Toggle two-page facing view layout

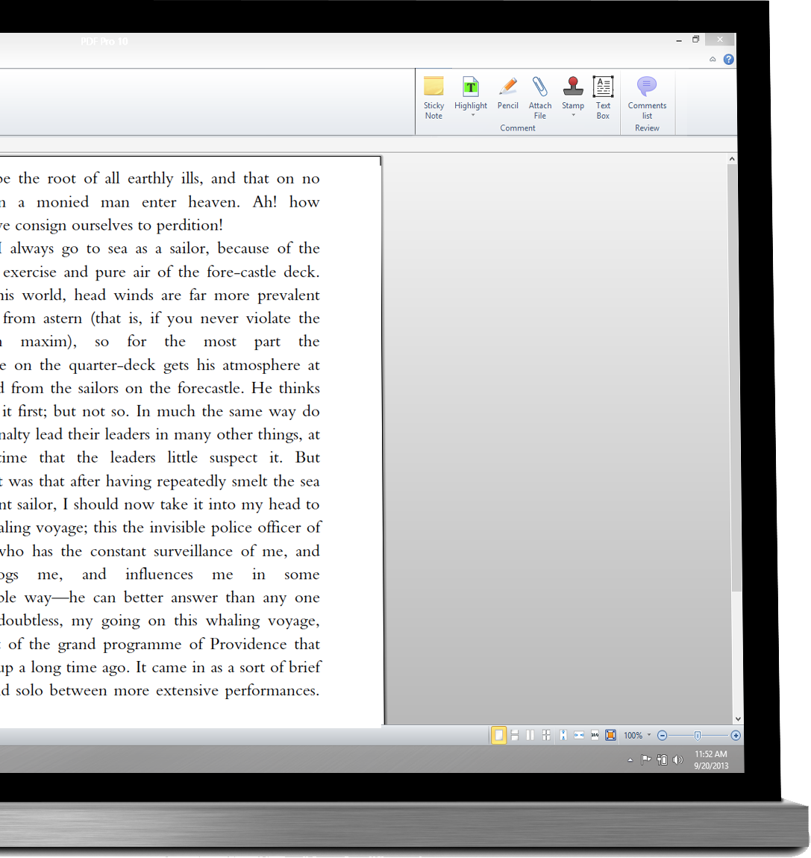[x=530, y=736]
